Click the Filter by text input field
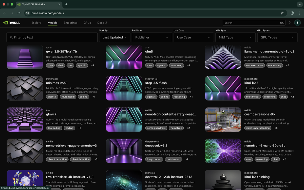304x190 pixels. pos(52,37)
